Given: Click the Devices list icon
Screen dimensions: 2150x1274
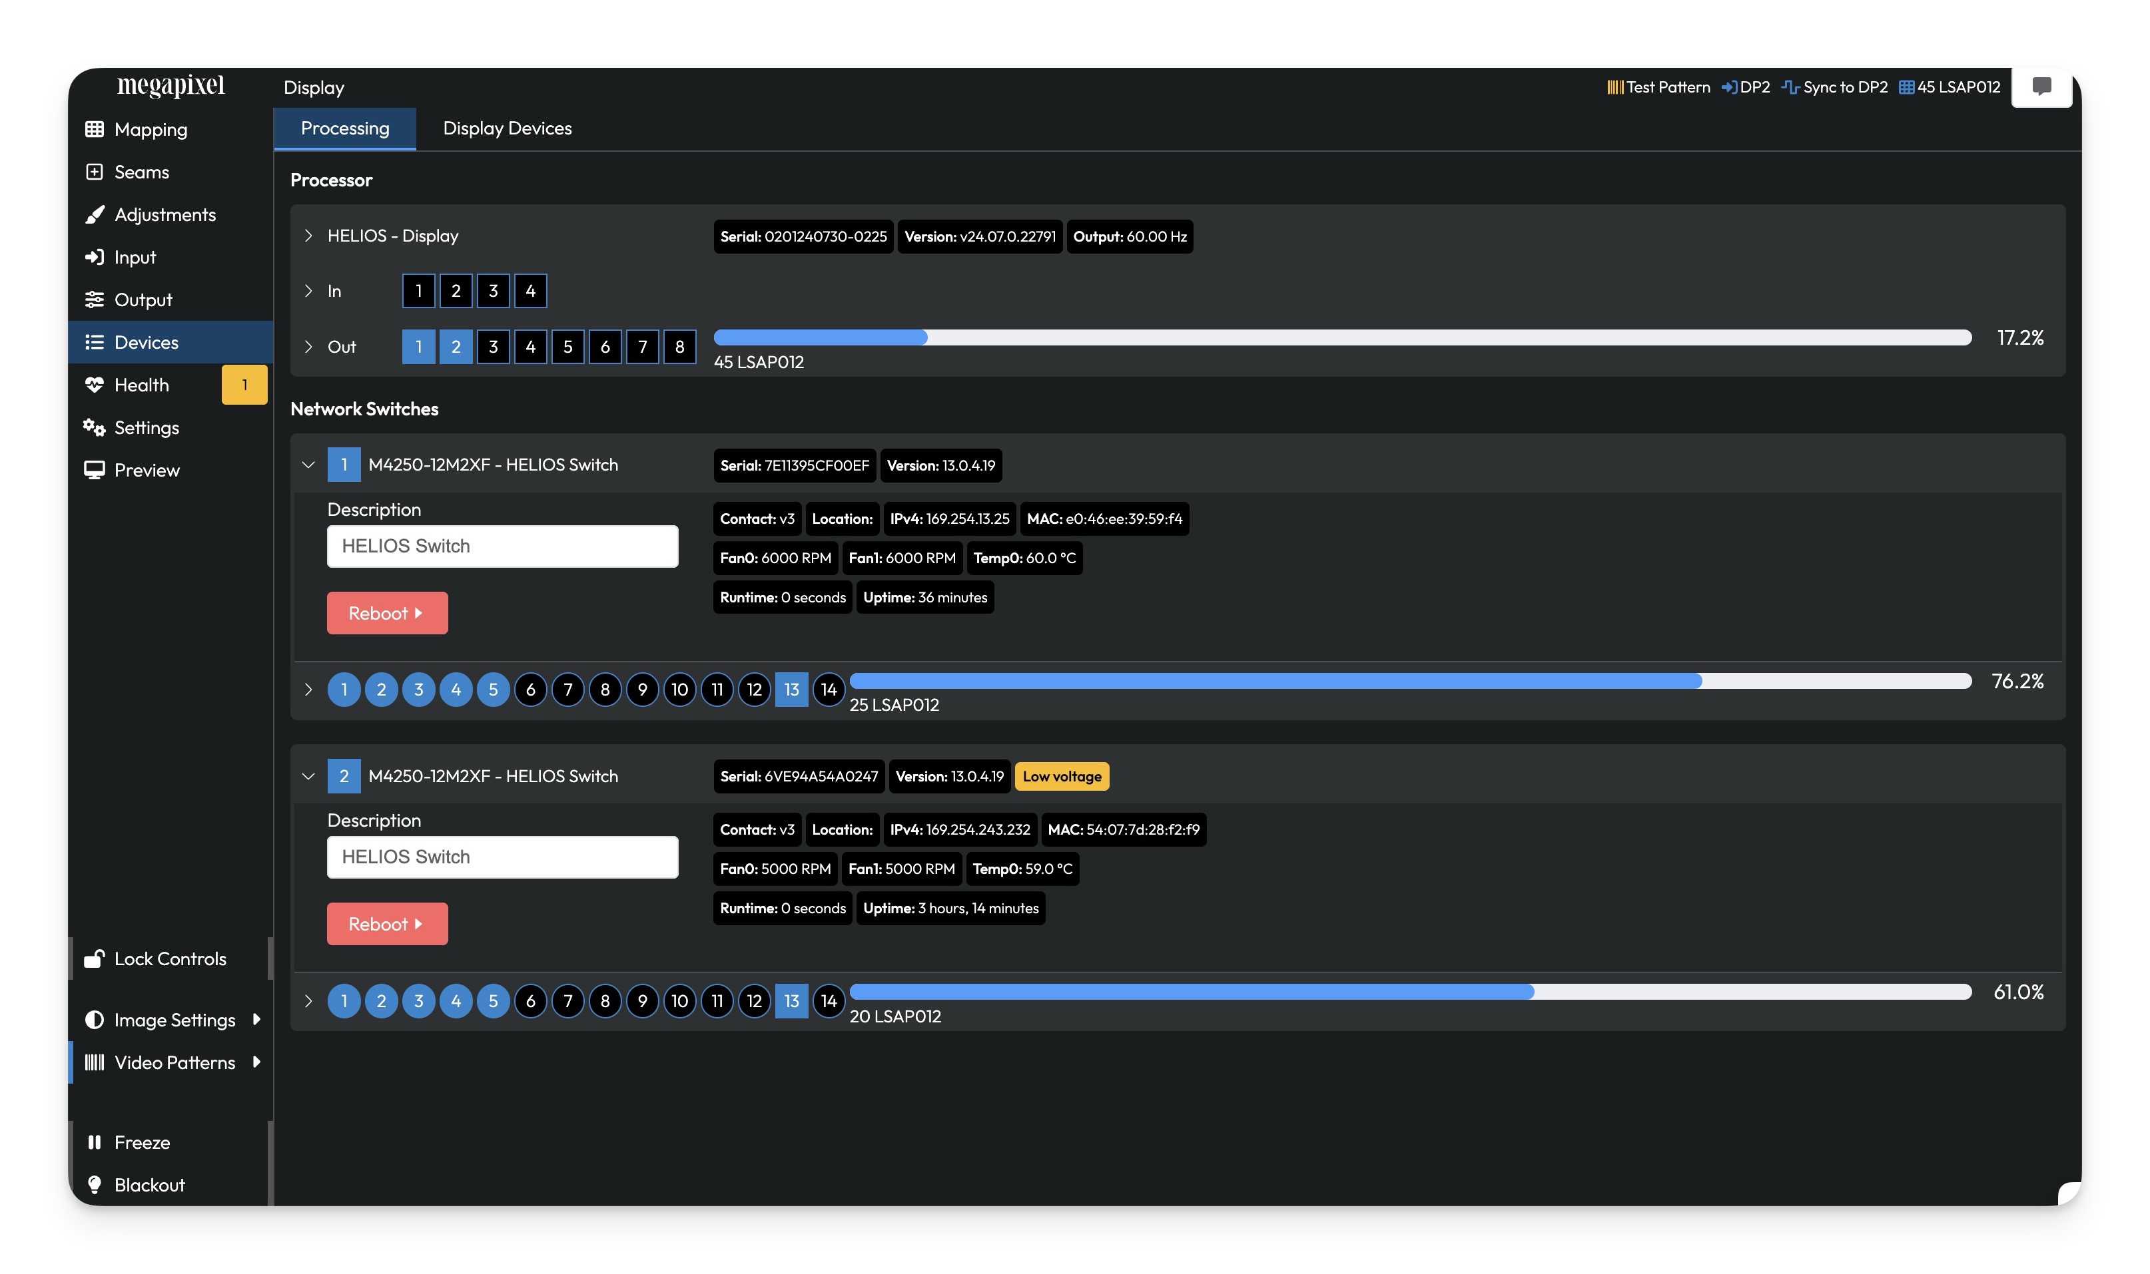Looking at the screenshot, I should 95,343.
